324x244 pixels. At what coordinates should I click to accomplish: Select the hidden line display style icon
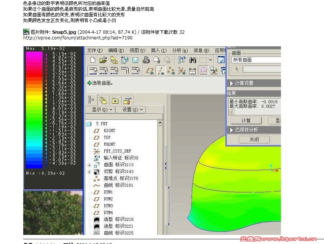coord(104,71)
